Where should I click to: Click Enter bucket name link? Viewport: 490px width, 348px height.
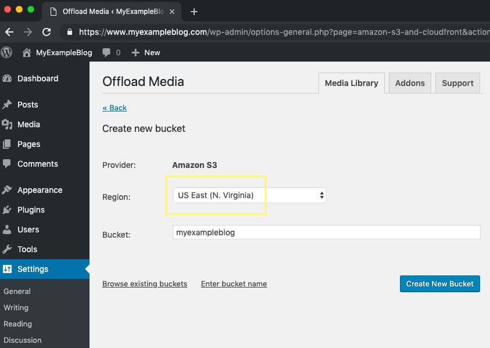coord(234,284)
